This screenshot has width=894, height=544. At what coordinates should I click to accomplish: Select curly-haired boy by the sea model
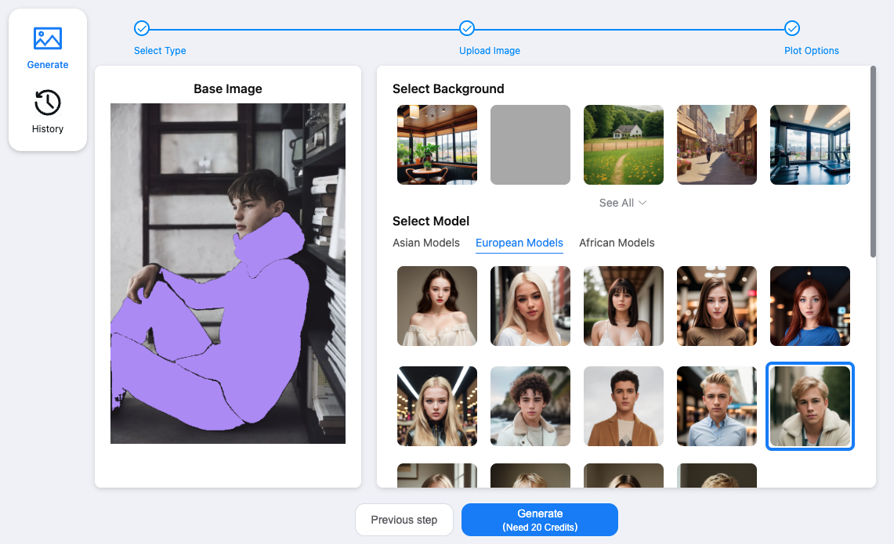pos(530,406)
